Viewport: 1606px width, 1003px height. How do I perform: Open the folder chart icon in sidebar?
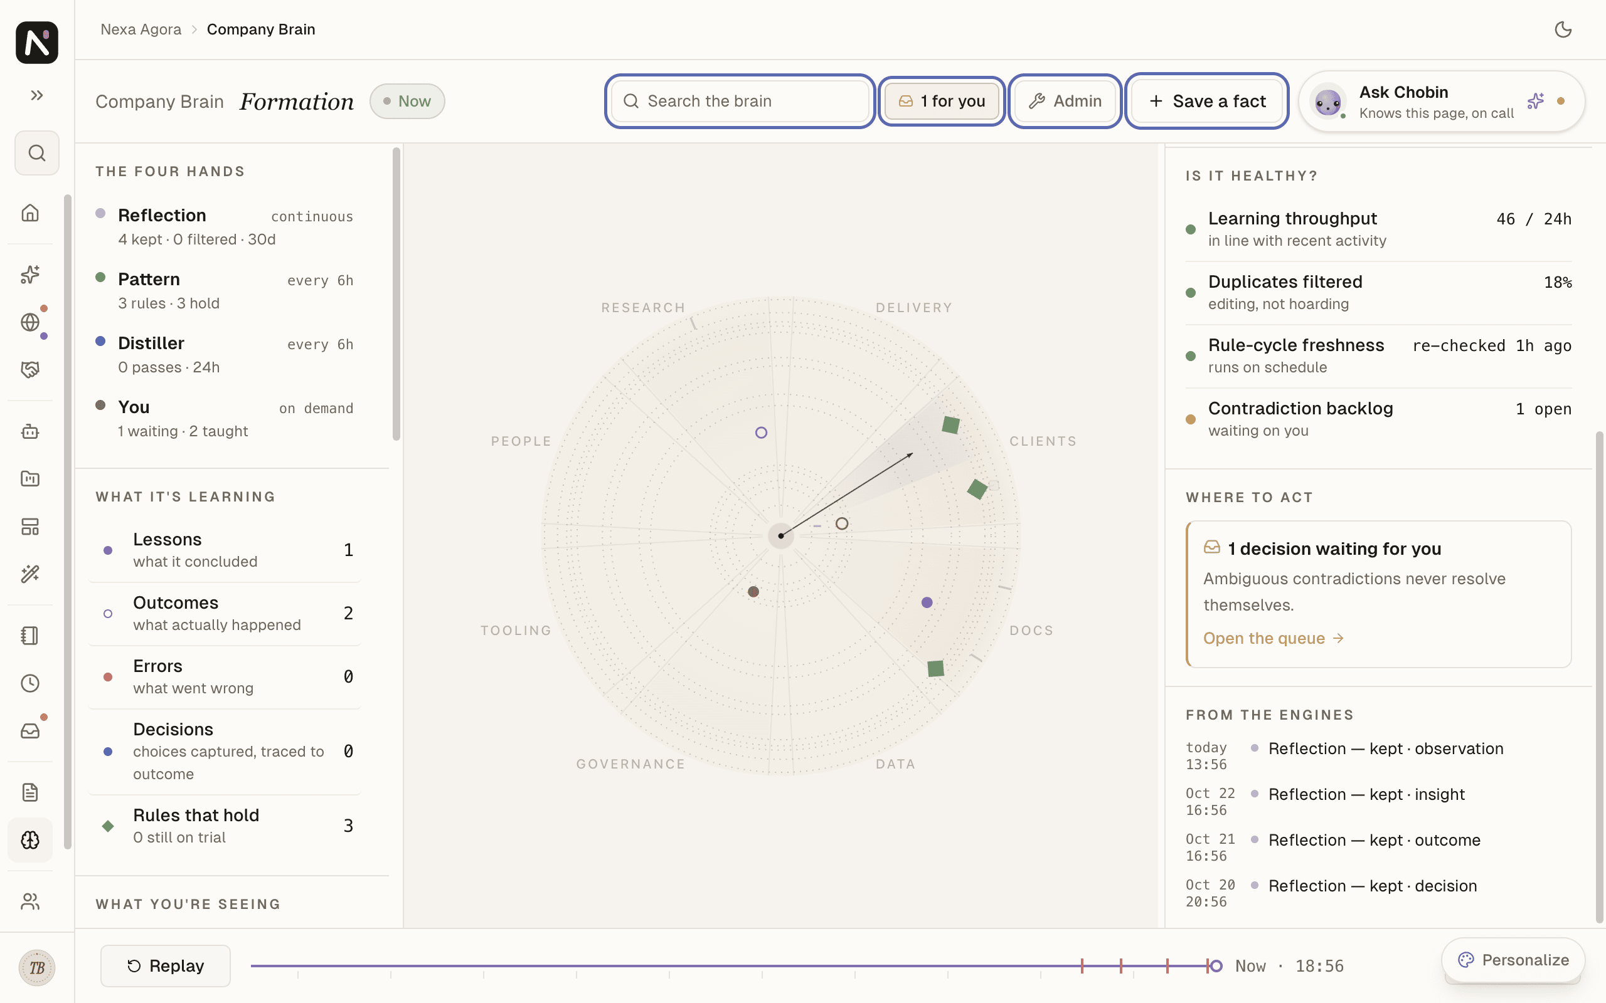click(31, 479)
